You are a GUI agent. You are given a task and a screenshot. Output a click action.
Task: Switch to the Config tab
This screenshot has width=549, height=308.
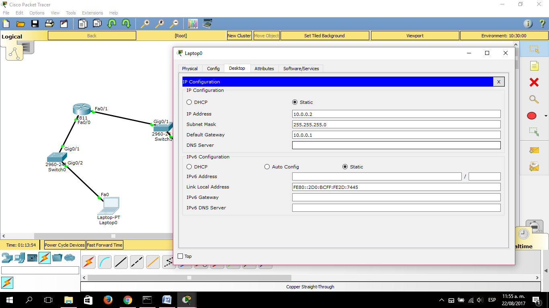coord(213,69)
